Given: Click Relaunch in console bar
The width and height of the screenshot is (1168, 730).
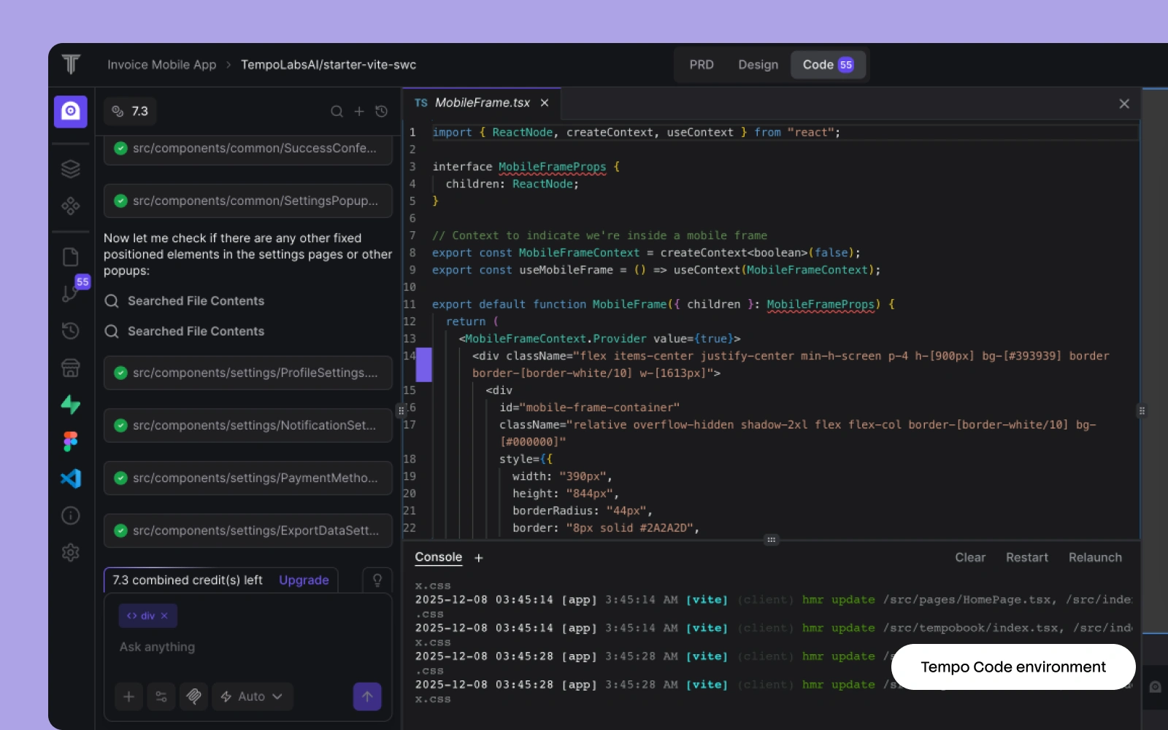Looking at the screenshot, I should [x=1095, y=557].
